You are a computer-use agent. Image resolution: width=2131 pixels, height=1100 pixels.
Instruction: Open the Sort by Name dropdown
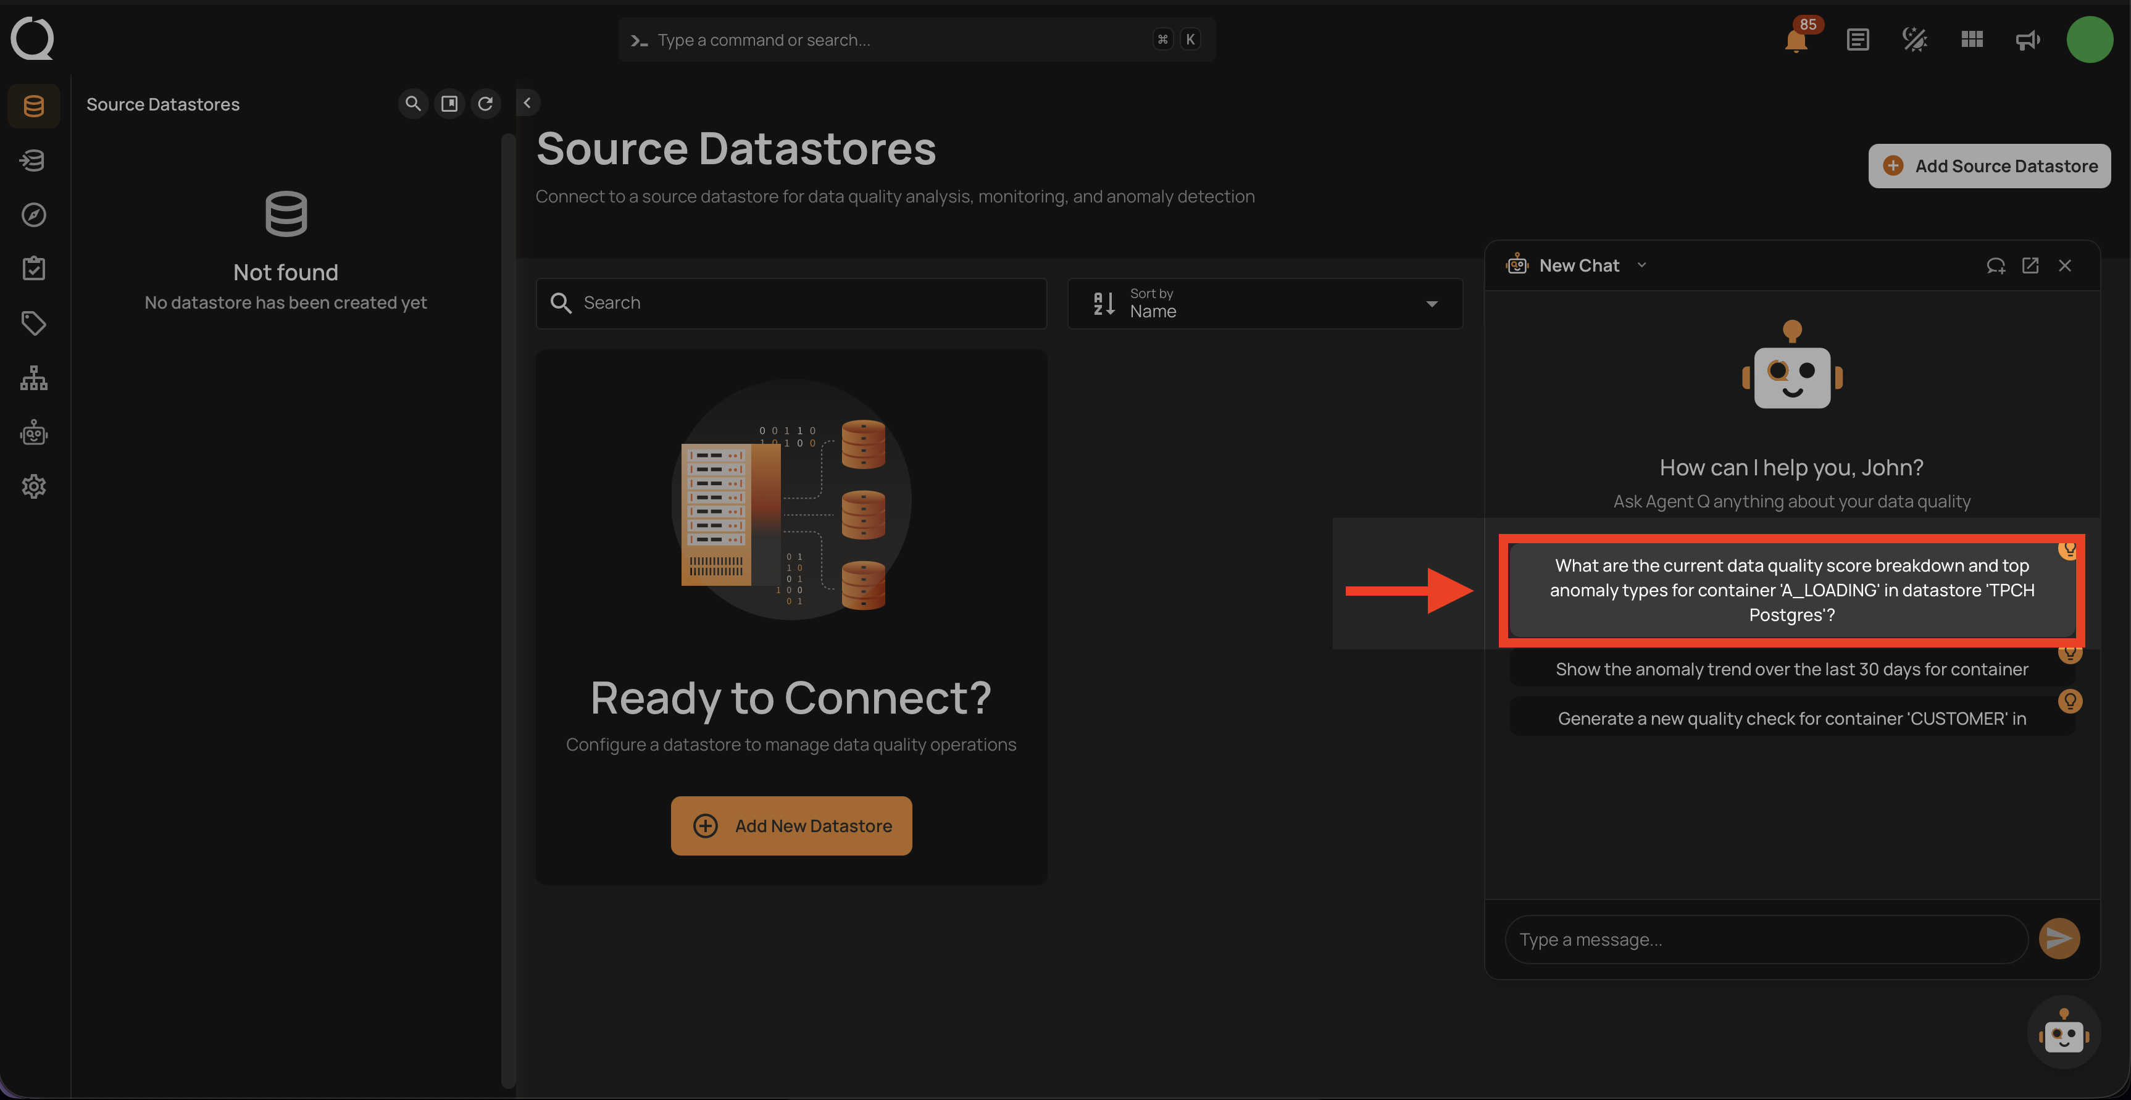1264,304
